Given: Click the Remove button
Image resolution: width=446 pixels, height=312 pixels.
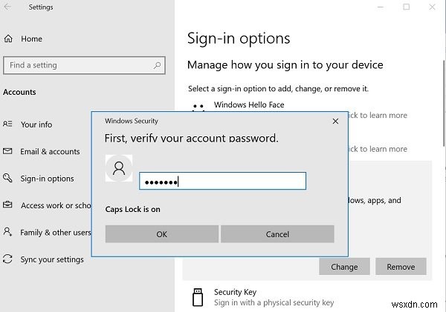Looking at the screenshot, I should pyautogui.click(x=401, y=267).
